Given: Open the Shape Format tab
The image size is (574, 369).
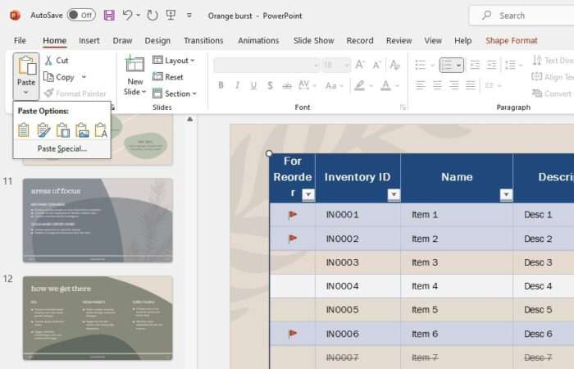Looking at the screenshot, I should pyautogui.click(x=511, y=40).
